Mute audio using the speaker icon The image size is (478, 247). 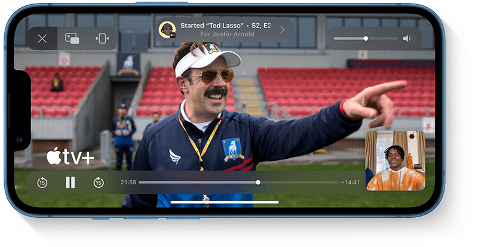click(x=409, y=39)
